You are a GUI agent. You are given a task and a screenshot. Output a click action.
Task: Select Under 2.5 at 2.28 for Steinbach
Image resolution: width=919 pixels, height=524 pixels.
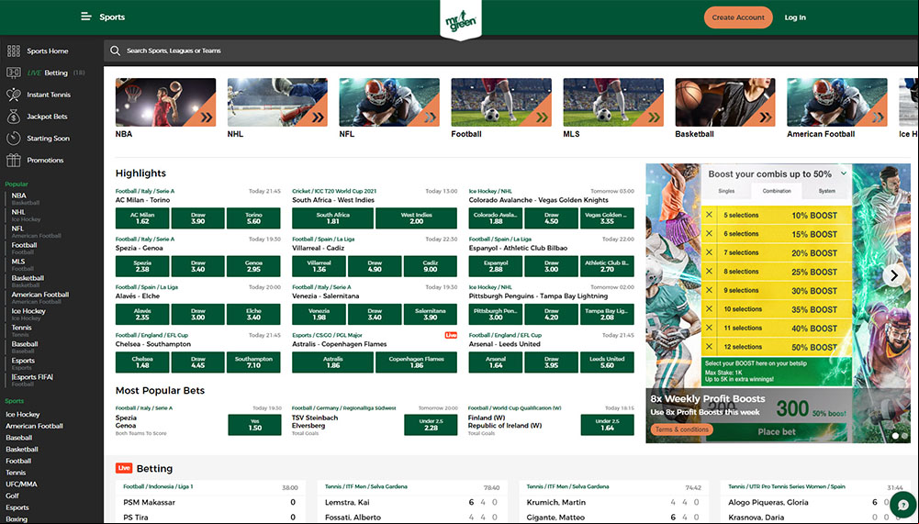431,425
